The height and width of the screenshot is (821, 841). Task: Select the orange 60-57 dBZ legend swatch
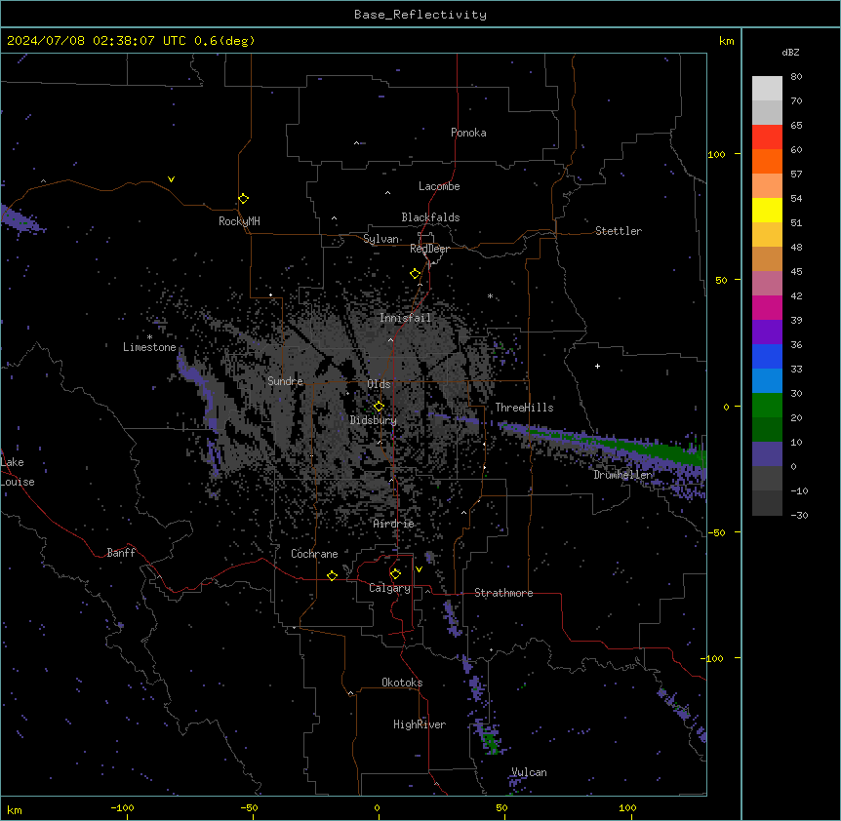pos(767,161)
